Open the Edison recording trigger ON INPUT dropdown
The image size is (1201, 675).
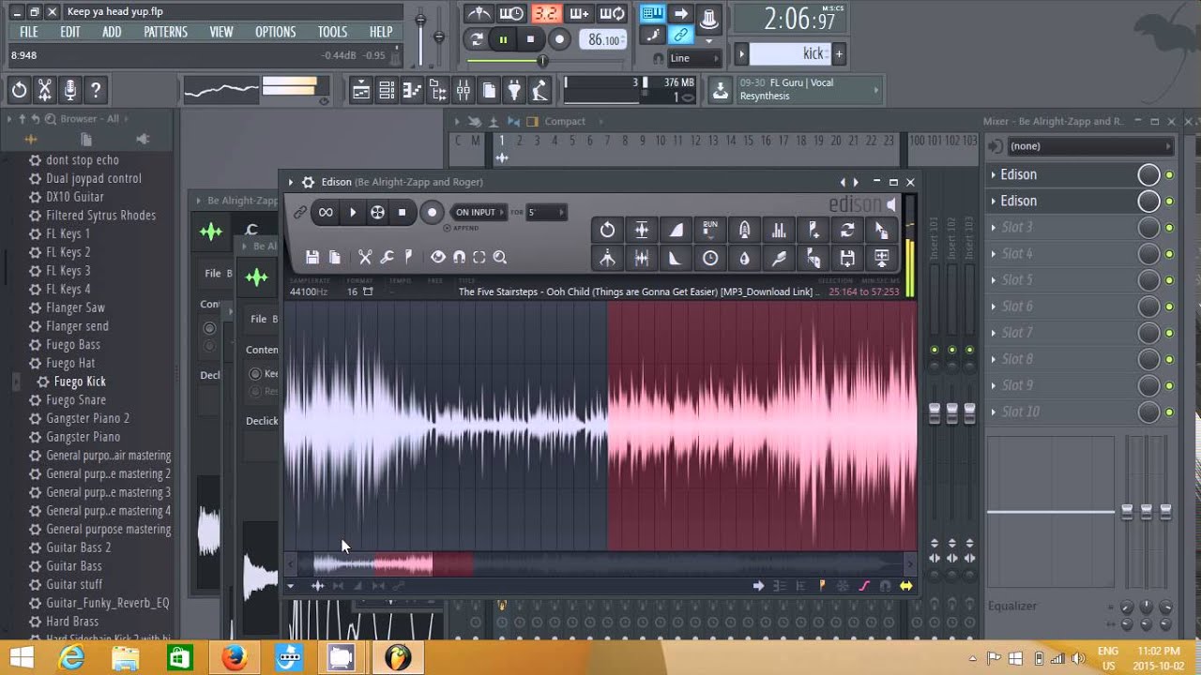(479, 213)
